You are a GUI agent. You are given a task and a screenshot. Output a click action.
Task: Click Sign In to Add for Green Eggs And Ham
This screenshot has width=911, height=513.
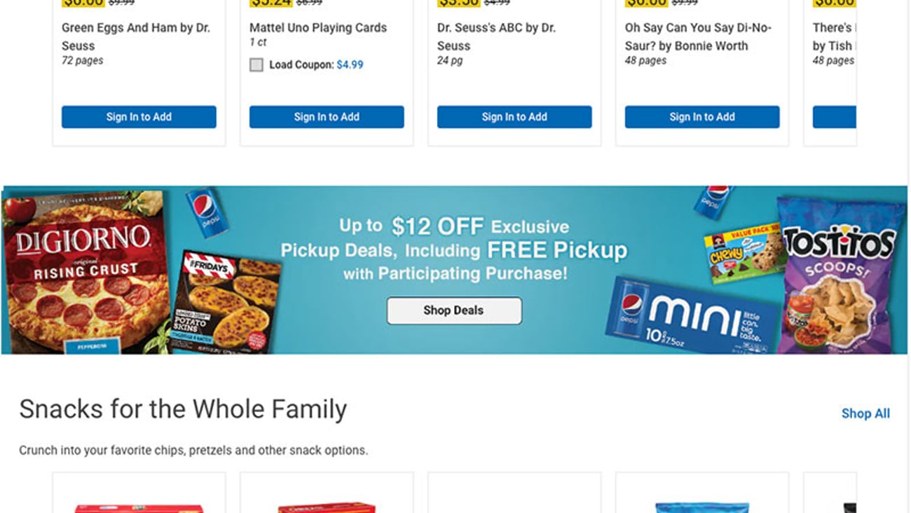click(x=139, y=117)
